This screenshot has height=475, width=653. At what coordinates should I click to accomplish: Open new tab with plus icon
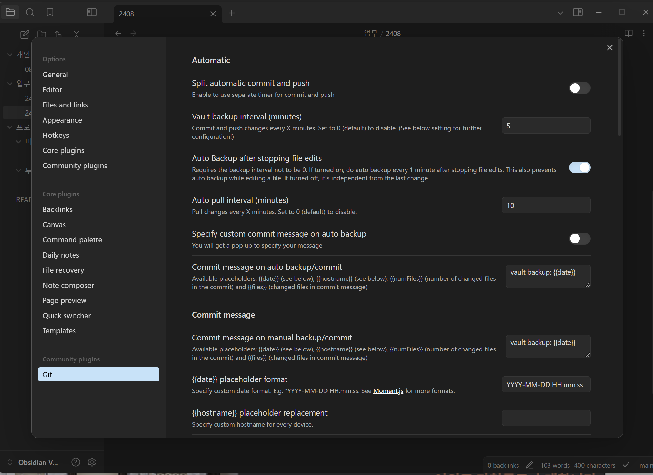(x=231, y=13)
